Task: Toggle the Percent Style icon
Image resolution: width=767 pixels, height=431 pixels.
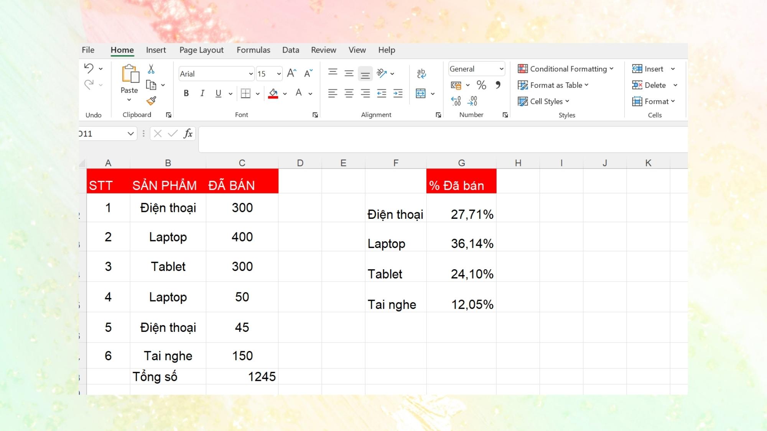Action: (481, 85)
